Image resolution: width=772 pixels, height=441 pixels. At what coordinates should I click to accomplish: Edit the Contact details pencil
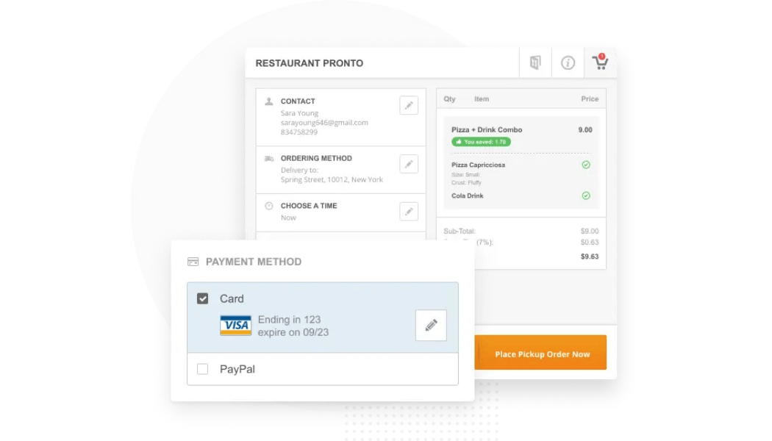click(x=409, y=105)
